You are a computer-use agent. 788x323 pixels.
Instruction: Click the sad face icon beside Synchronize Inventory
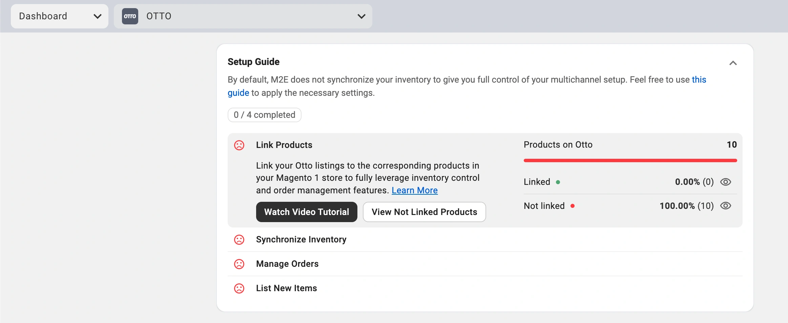pos(239,240)
